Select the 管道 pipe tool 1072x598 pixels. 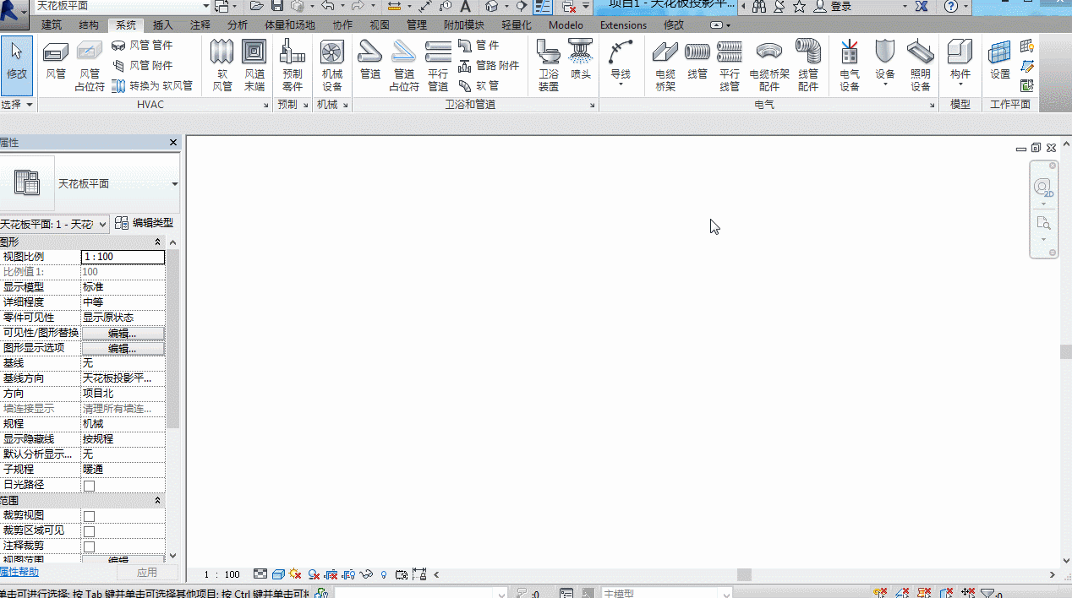370,60
